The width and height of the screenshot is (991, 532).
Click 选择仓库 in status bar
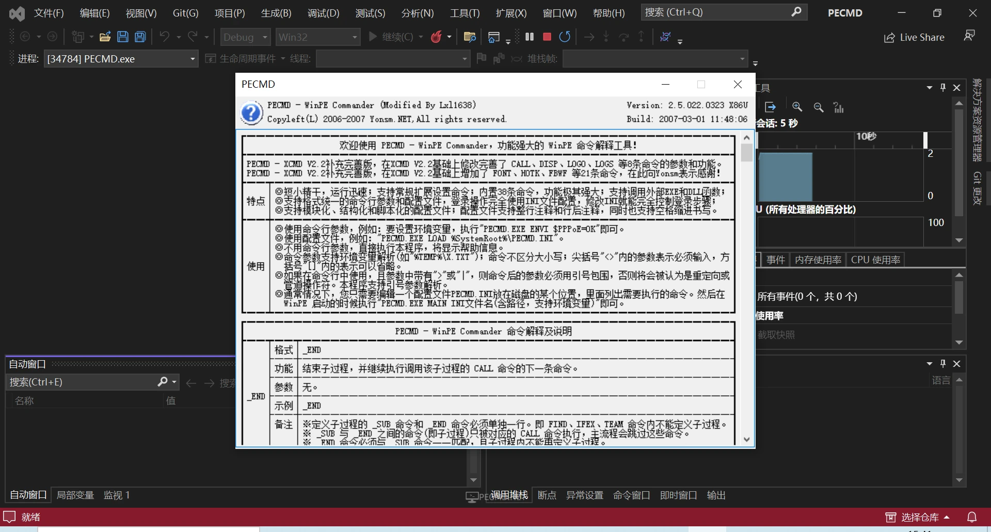917,517
